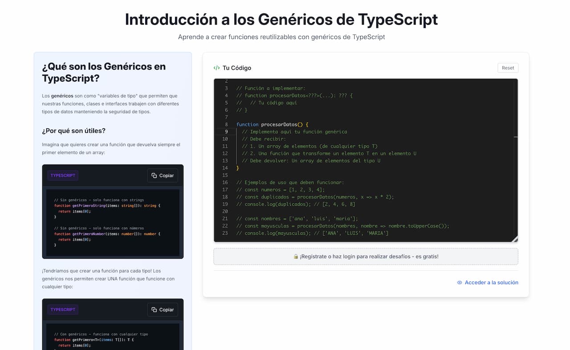Click the editor resize handle in the bottom-right corner
The width and height of the screenshot is (570, 350).
click(515, 240)
